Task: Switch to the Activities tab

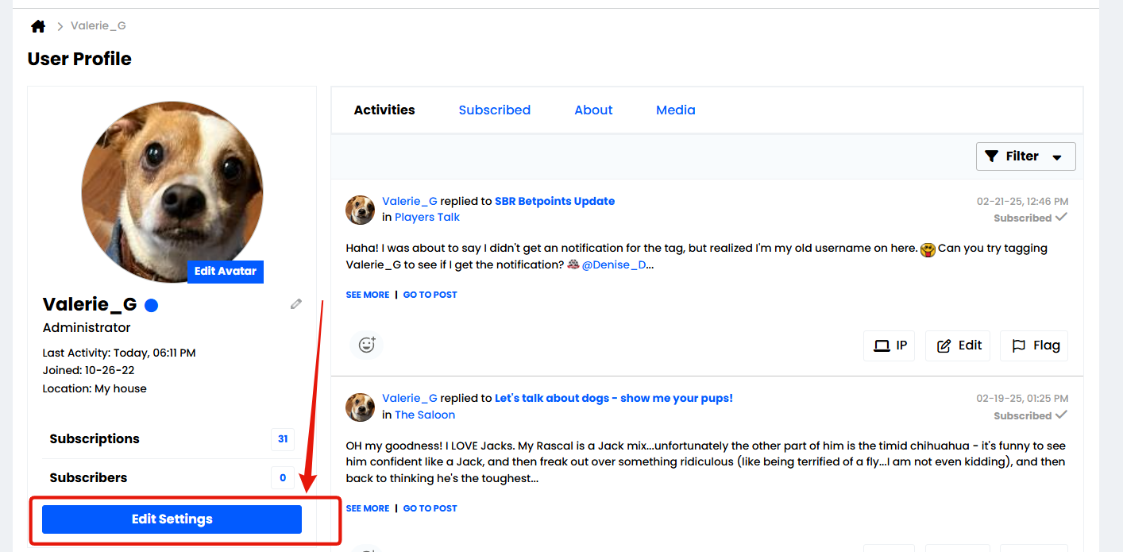Action: [384, 110]
